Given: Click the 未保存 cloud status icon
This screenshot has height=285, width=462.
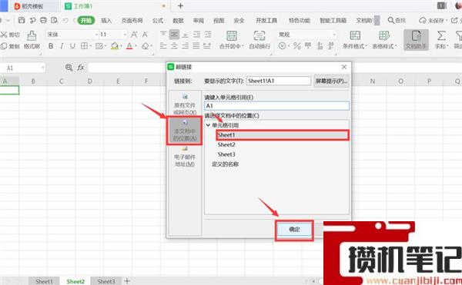Looking at the screenshot, I should pos(423,20).
